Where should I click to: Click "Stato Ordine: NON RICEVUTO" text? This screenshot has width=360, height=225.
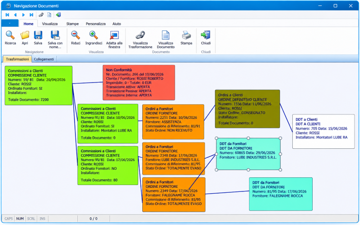pos(169,130)
